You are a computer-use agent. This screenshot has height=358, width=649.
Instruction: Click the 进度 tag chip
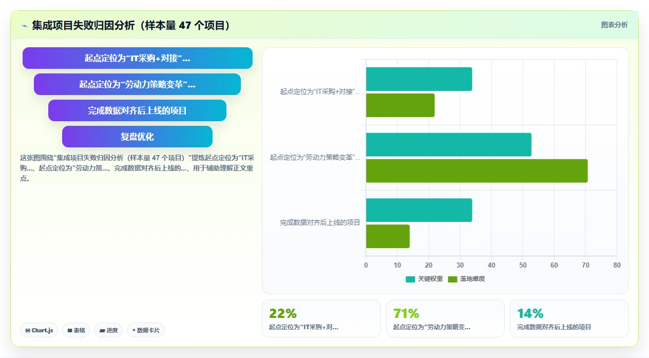click(108, 330)
